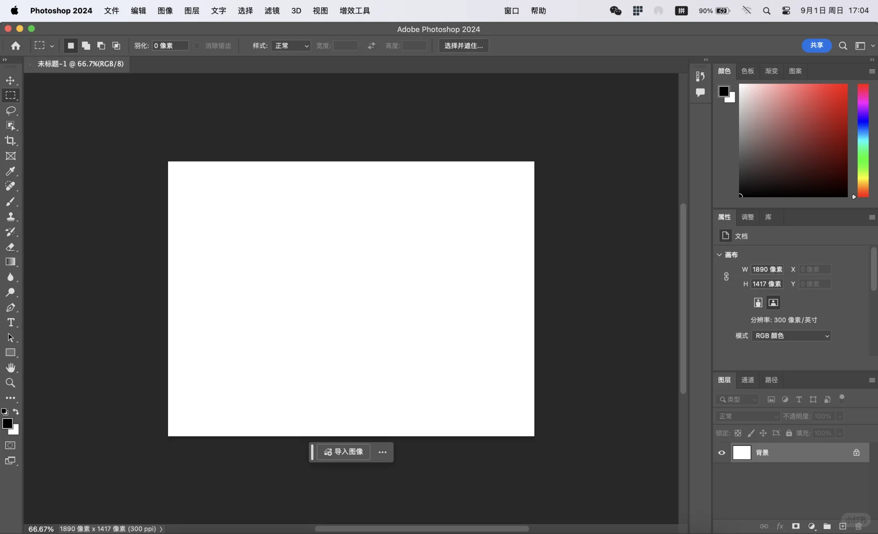Click the Add layer mask icon
This screenshot has height=534, width=878.
coord(795,527)
